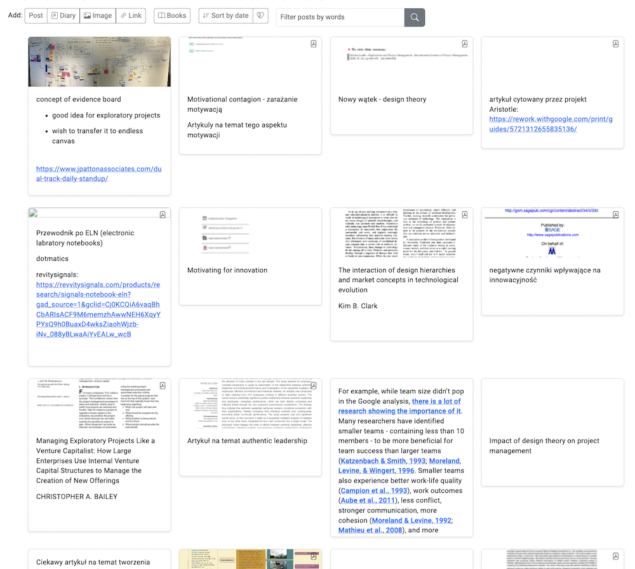Open the Sort by date option
The width and height of the screenshot is (635, 569).
click(x=226, y=16)
